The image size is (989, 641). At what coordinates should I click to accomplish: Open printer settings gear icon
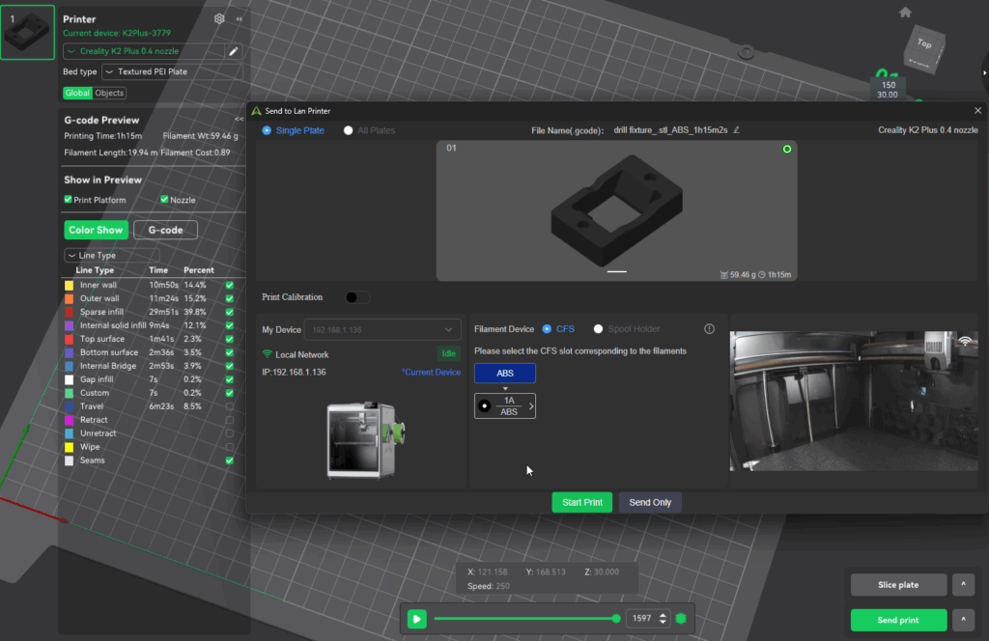click(219, 18)
